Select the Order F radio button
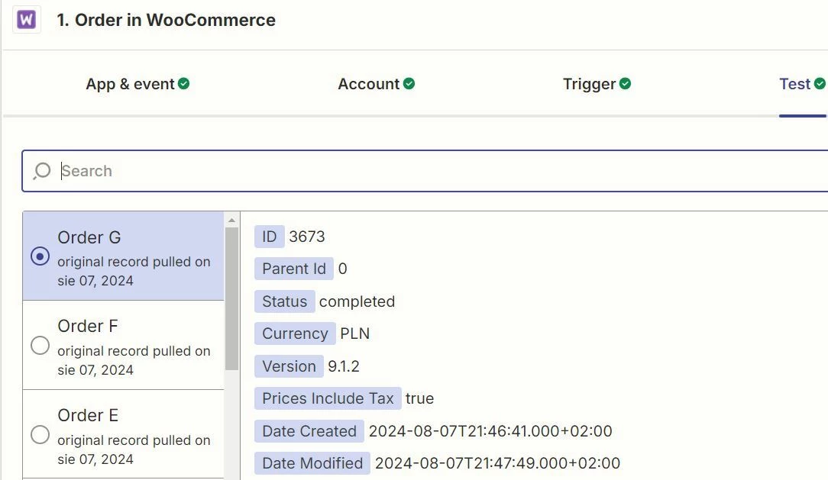 (x=40, y=346)
